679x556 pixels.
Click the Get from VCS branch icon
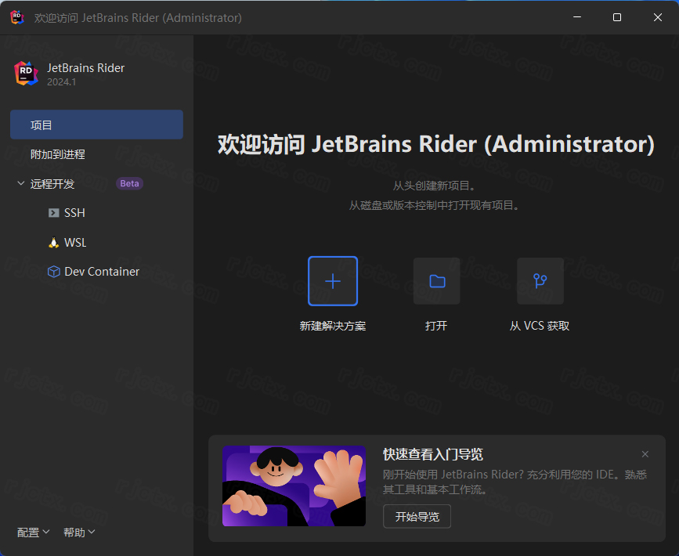[x=540, y=281]
